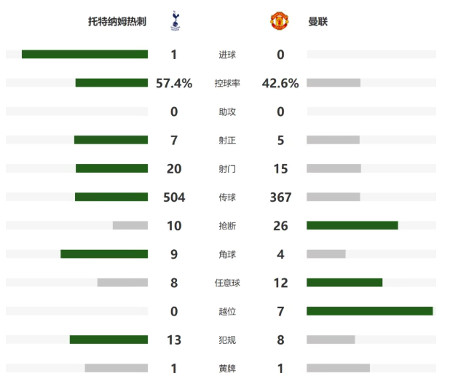450x384 pixels.
Task: Click Tottenham's 504 passes value
Action: click(174, 197)
